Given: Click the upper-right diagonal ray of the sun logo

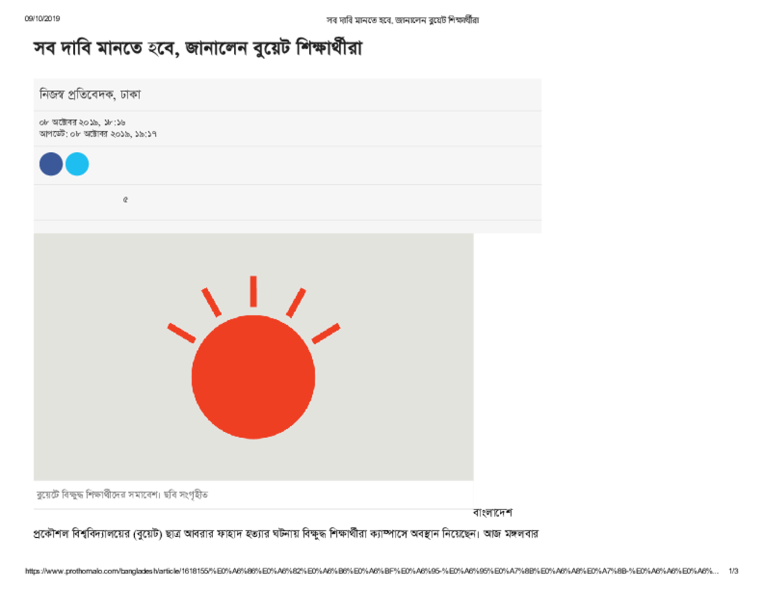Looking at the screenshot, I should coord(296,303).
